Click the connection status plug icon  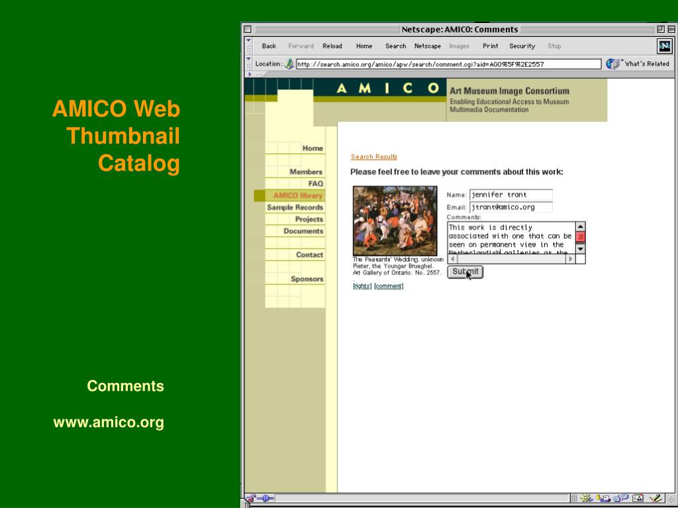point(266,498)
